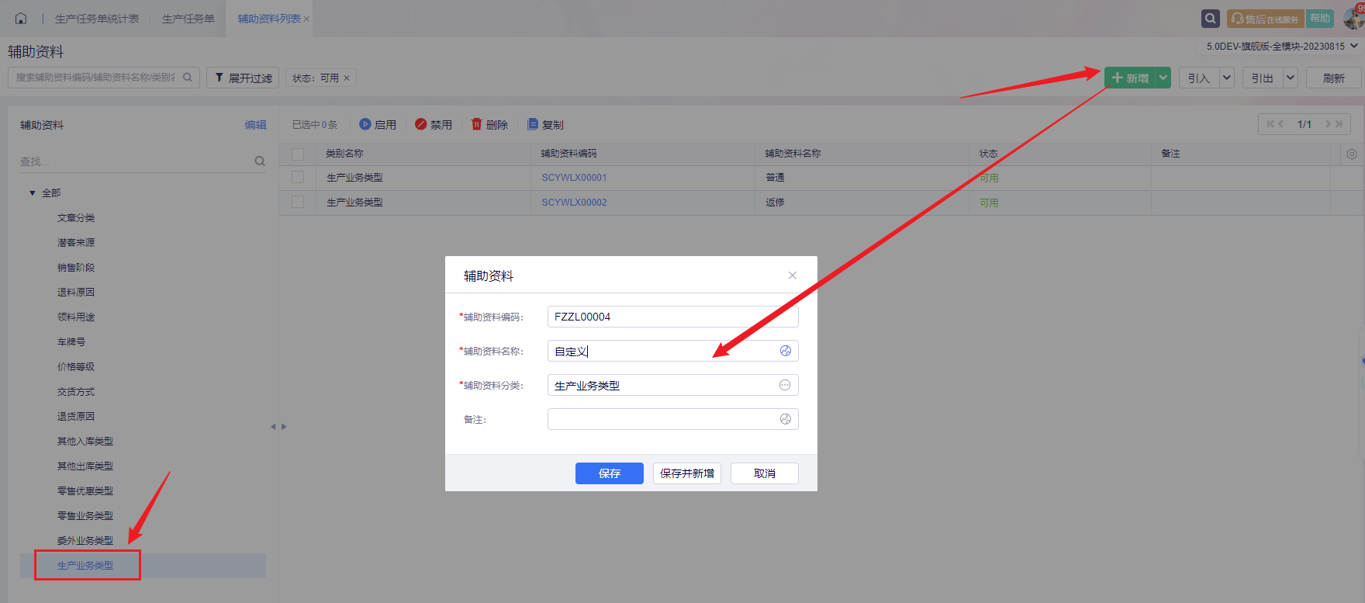Viewport: 1365px width, 603px height.
Task: Go to last page arrow
Action: click(x=1339, y=124)
